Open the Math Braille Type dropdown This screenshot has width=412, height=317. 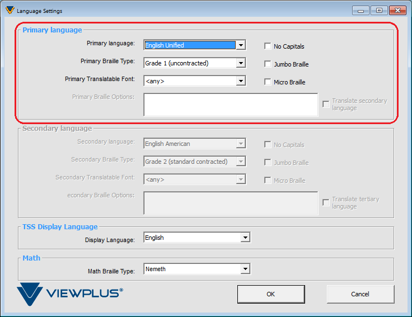click(245, 269)
